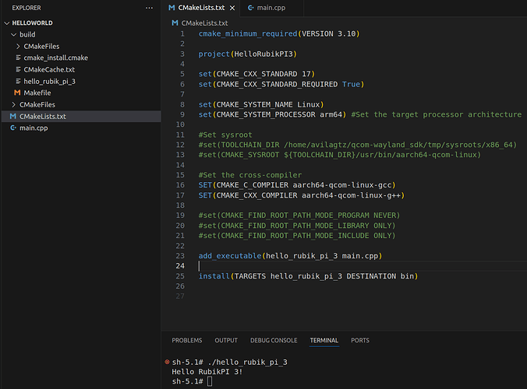
Task: Click the CMAKE_SYSTEM_NAME Linux line
Action: [261, 104]
